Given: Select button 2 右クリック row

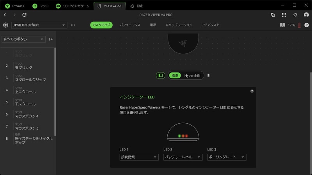Looking at the screenshot, I should (27, 66).
